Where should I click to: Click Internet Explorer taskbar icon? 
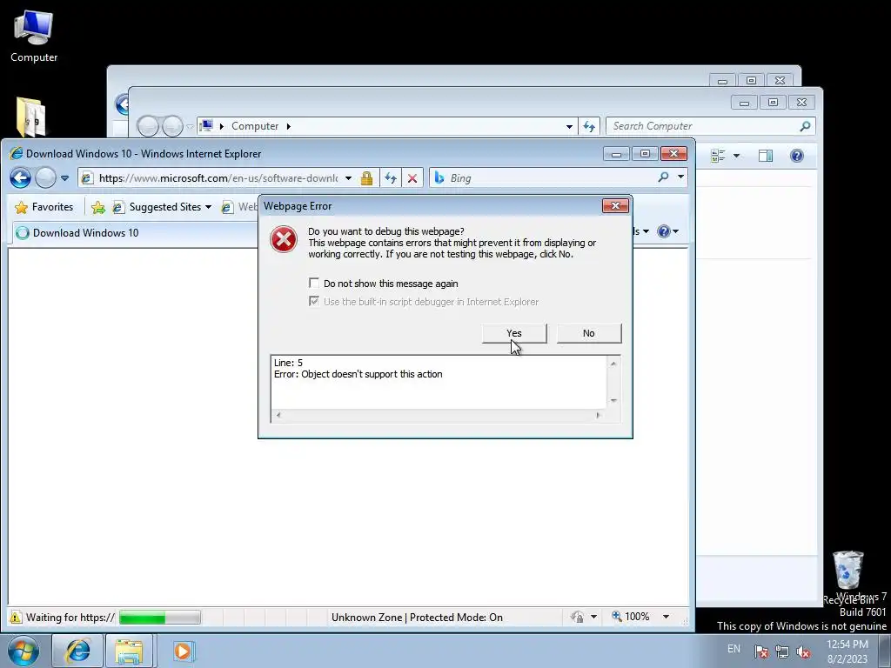click(x=77, y=651)
